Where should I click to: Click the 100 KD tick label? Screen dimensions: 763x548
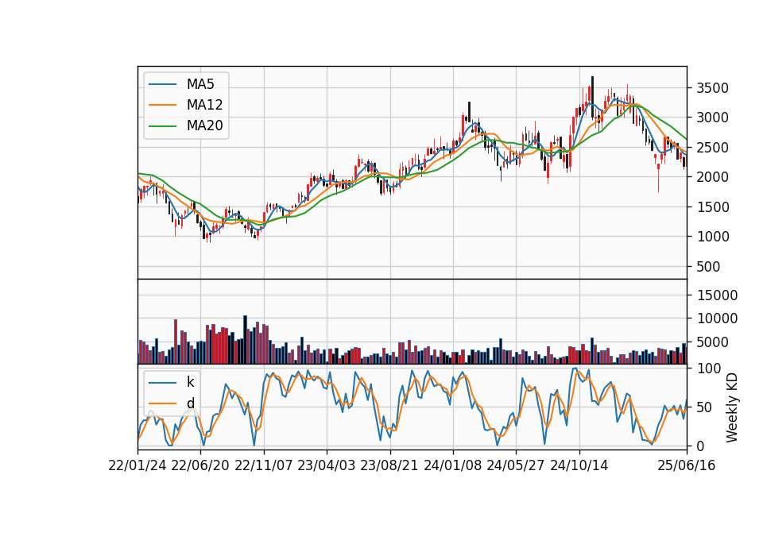tap(708, 369)
